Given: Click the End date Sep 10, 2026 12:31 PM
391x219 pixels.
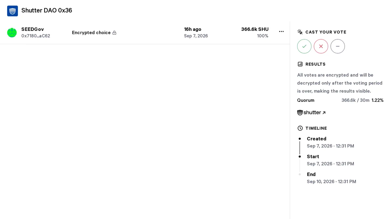Looking at the screenshot, I should coord(331,182).
